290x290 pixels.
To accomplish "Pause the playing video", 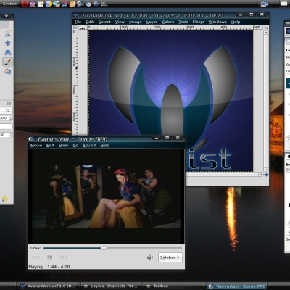I will click(49, 257).
